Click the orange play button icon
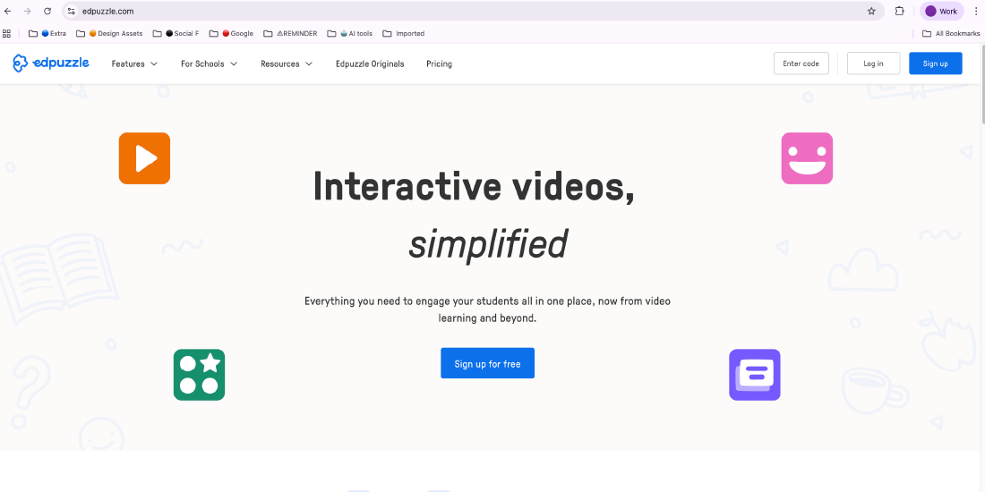This screenshot has width=985, height=492. pos(144,158)
